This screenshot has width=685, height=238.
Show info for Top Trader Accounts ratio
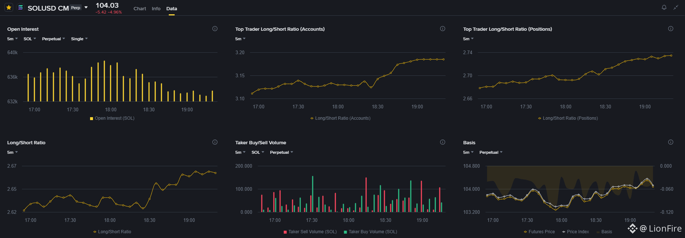click(x=443, y=29)
